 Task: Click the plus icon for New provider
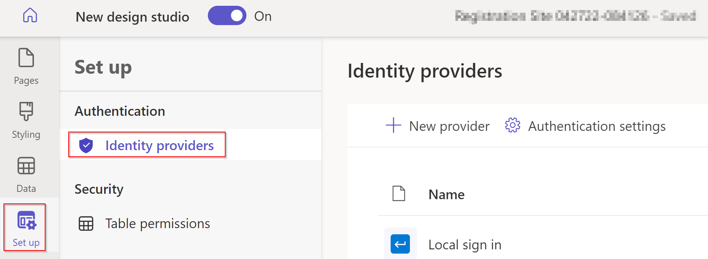[x=393, y=125]
